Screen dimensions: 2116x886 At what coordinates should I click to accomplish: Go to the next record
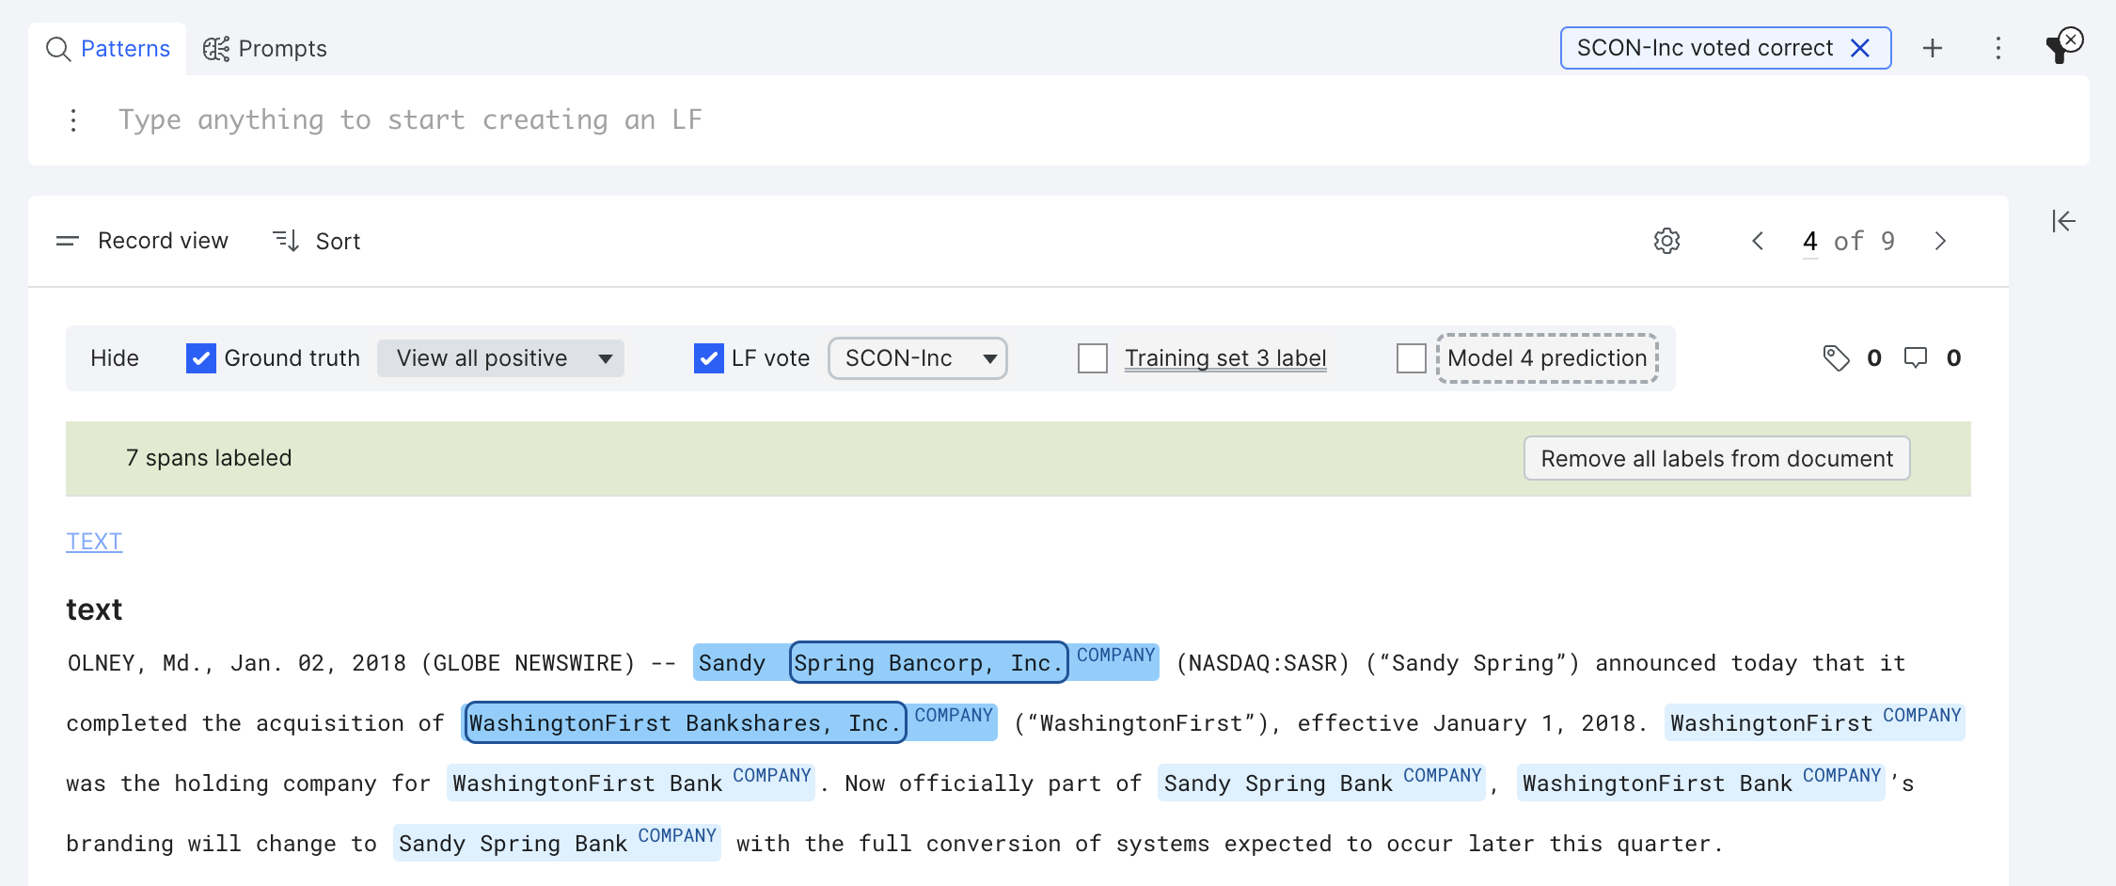pyautogui.click(x=1940, y=241)
